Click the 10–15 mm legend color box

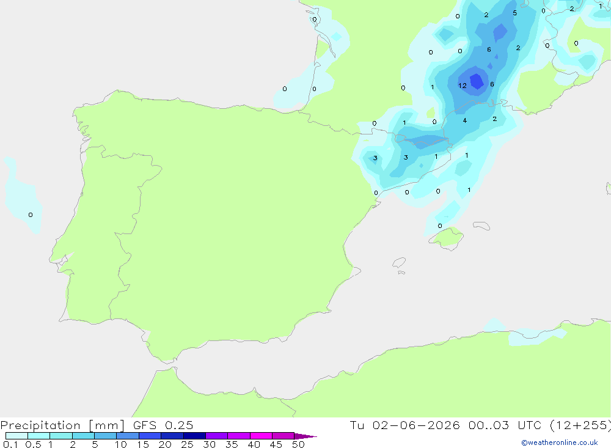tap(128, 436)
